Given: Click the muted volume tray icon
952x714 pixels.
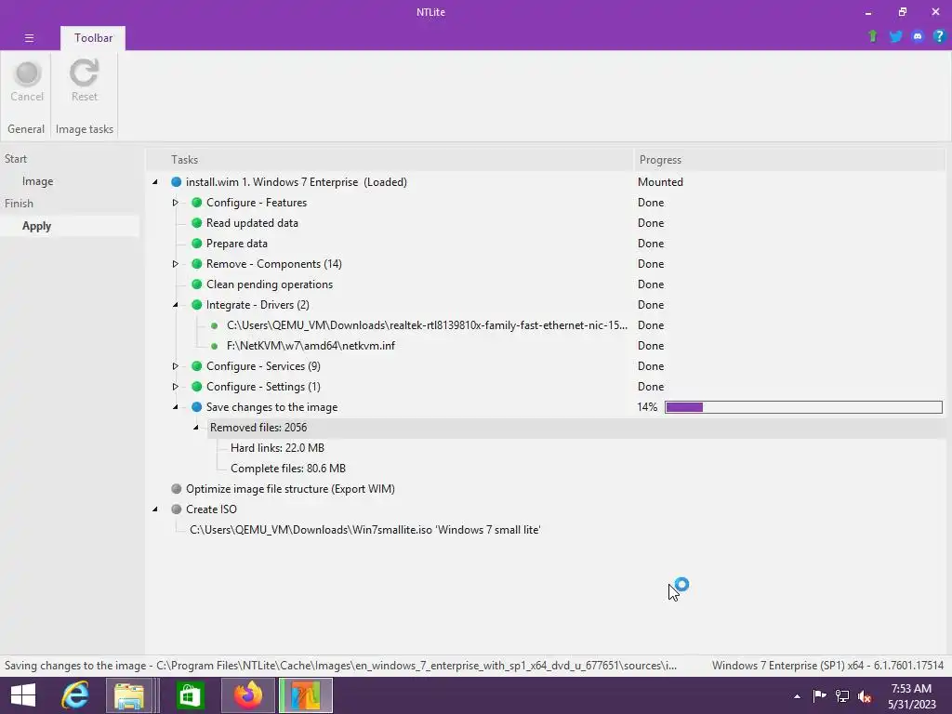Looking at the screenshot, I should 864,696.
